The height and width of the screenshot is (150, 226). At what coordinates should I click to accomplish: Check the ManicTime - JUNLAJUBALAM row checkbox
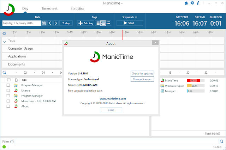point(8,101)
